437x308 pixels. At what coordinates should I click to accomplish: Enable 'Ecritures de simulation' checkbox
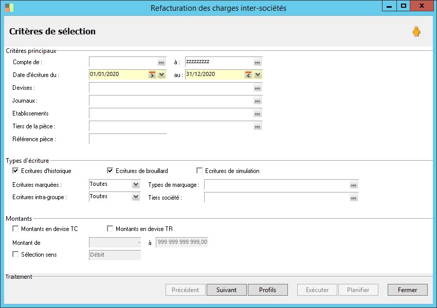click(199, 171)
